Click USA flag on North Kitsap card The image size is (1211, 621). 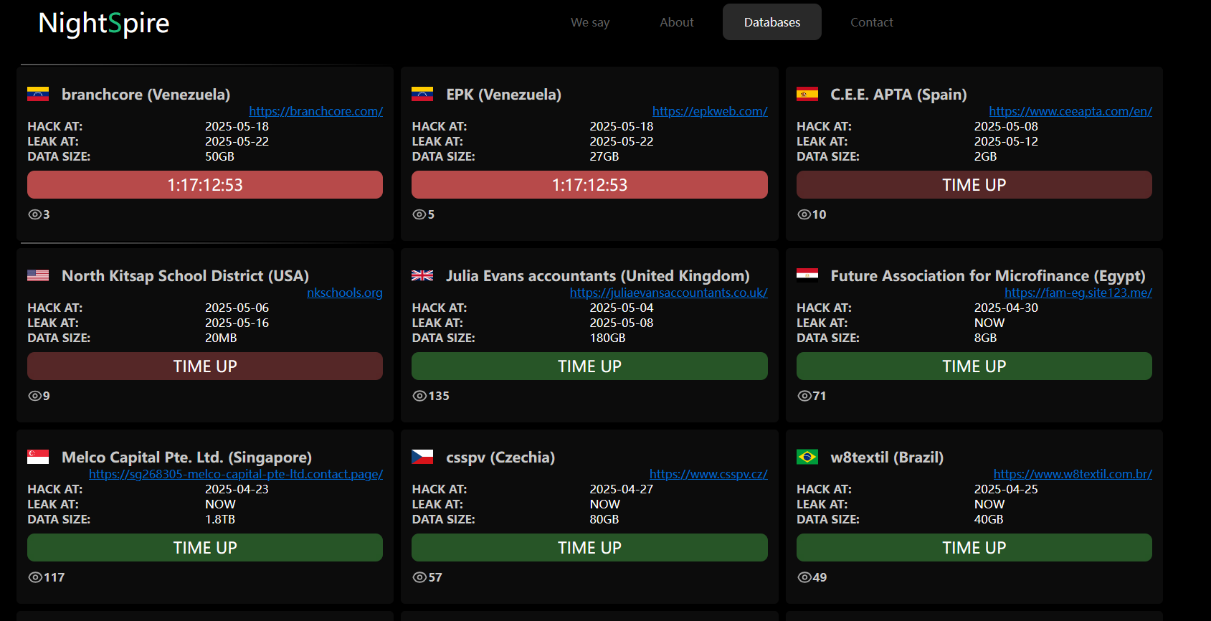pyautogui.click(x=38, y=275)
